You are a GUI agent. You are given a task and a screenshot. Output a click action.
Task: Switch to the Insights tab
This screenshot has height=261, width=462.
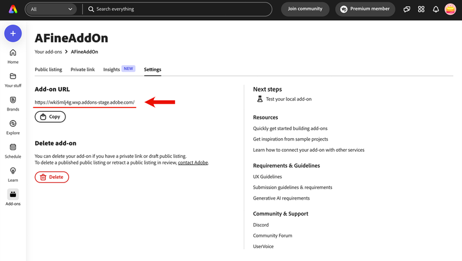click(111, 69)
